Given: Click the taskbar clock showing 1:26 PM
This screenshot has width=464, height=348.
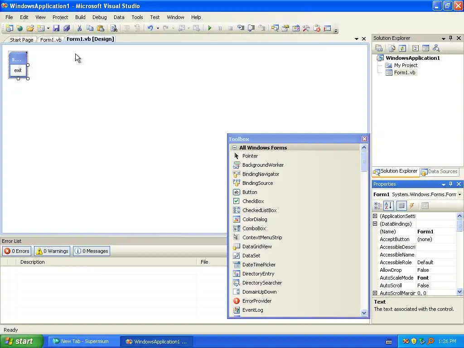Looking at the screenshot, I should point(447,341).
